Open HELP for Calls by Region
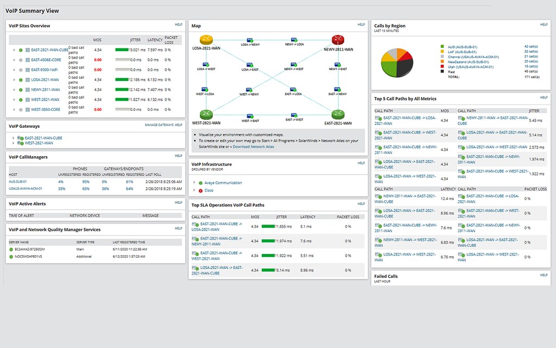The width and height of the screenshot is (556, 348). pyautogui.click(x=544, y=25)
